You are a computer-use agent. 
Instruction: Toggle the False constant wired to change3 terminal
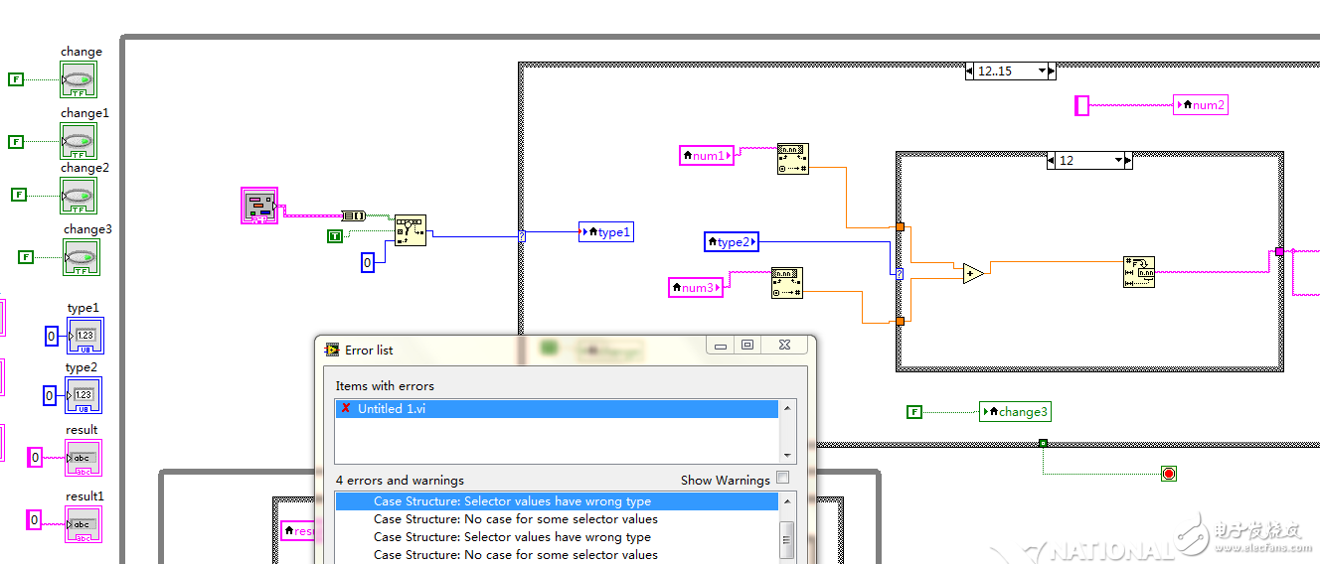point(25,256)
